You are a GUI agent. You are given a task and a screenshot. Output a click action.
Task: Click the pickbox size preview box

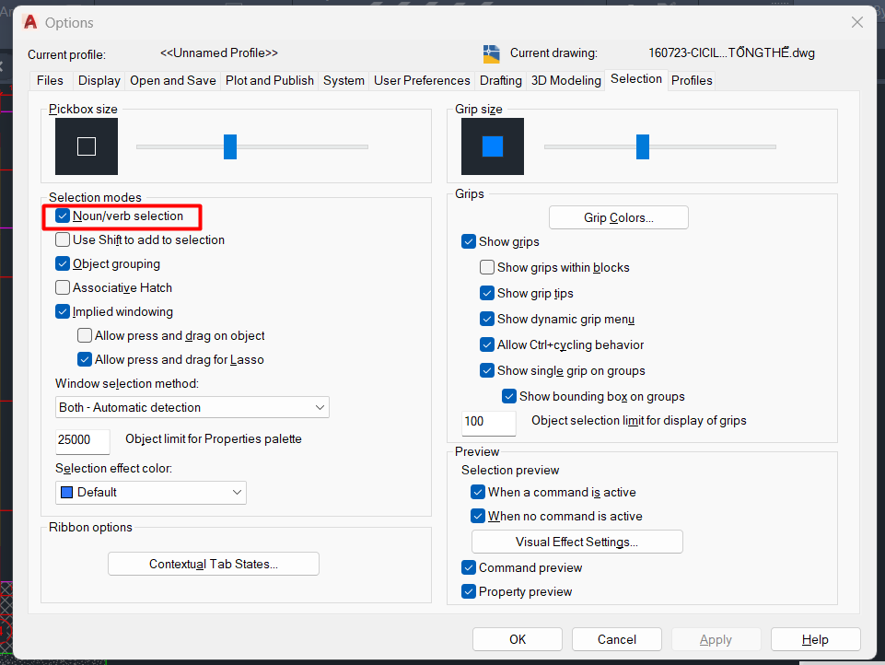tap(87, 146)
